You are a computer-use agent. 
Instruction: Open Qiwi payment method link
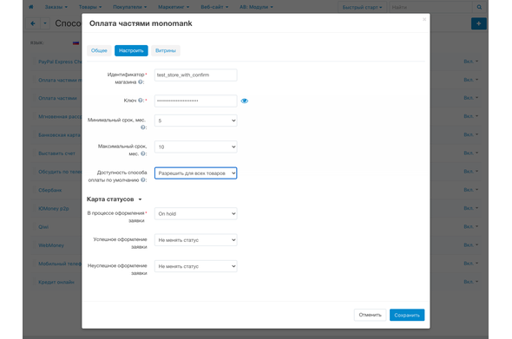(43, 227)
